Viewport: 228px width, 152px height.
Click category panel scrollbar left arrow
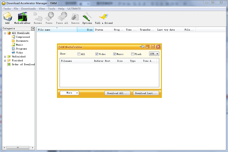4,148
